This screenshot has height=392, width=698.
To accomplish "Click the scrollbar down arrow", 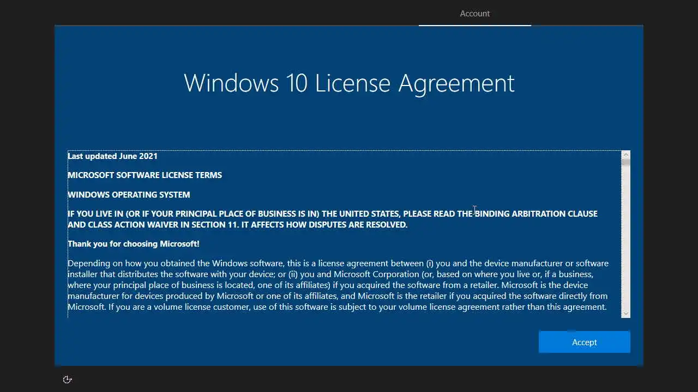I will pos(625,313).
